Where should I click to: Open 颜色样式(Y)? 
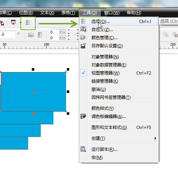119,108
